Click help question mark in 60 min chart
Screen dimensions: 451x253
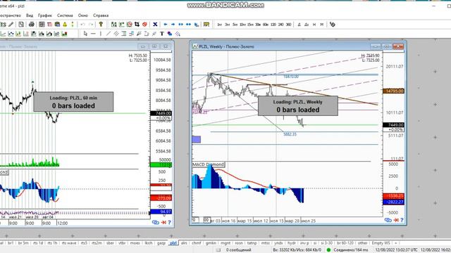169,222
